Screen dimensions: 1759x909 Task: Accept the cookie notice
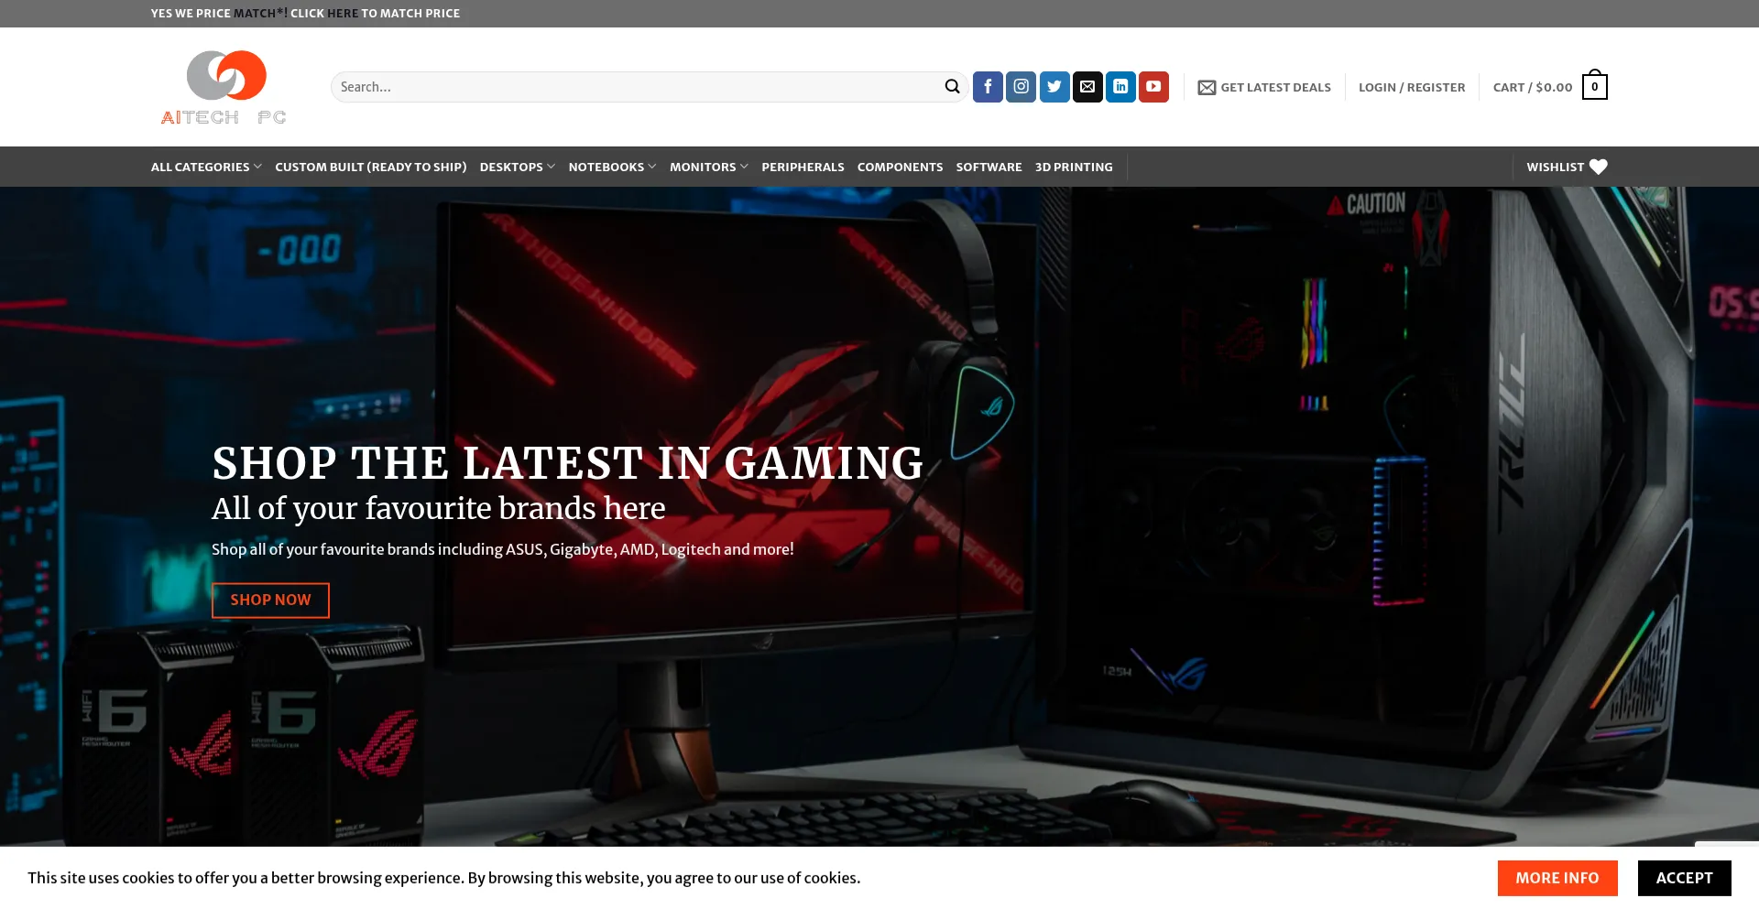[1684, 878]
